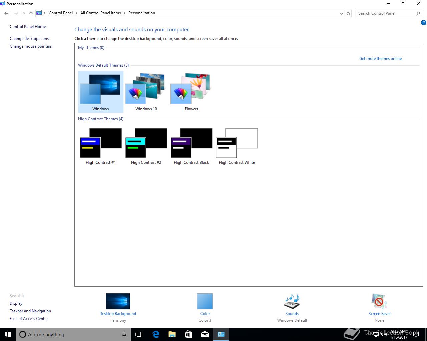This screenshot has height=341, width=427.
Task: Click the Screen Saver label link
Action: [x=379, y=314]
